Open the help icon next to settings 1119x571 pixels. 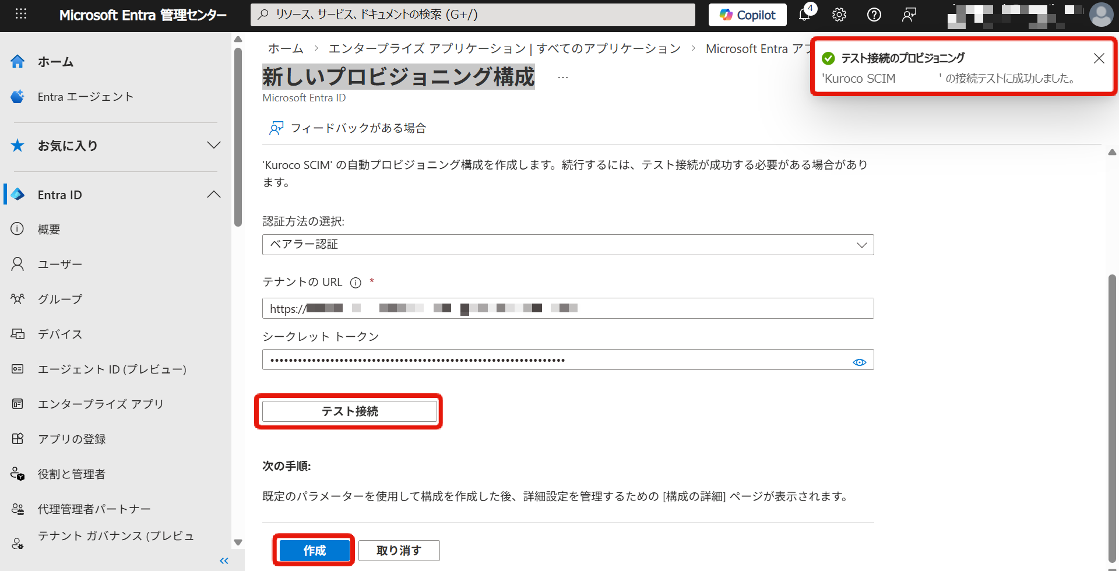tap(874, 15)
